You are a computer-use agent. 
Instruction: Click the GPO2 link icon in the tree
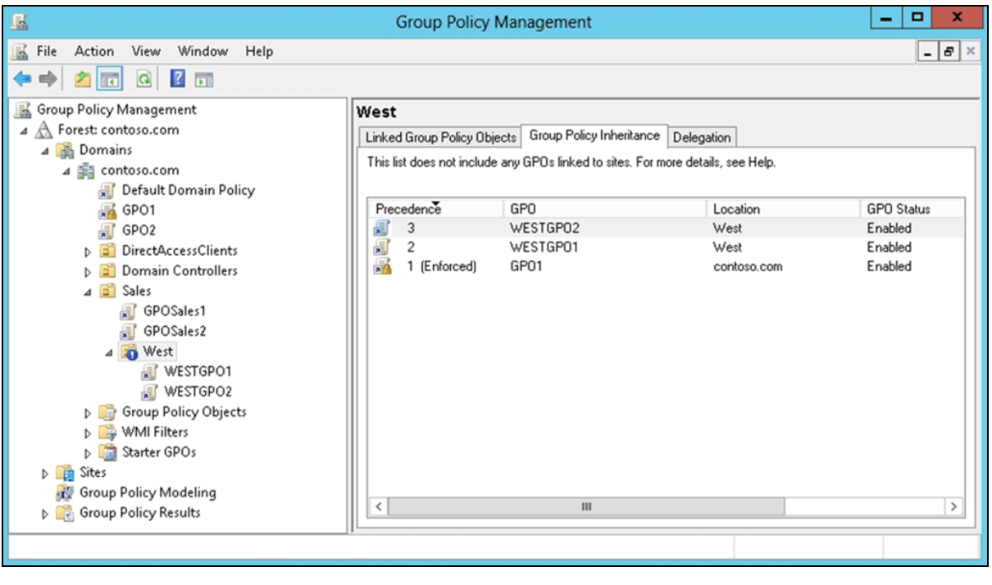pyautogui.click(x=106, y=230)
